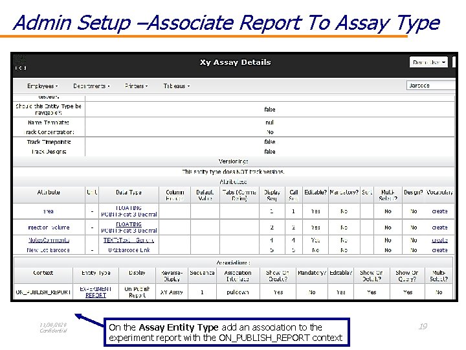The height and width of the screenshot is (350, 466).
Task: Click the URL:Barcode Link data type
Action: coord(129,250)
